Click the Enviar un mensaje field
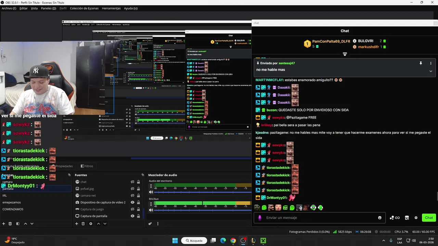 click(320, 218)
